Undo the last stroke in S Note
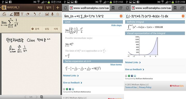Viewport: 186px width, 99px height. pos(35,14)
